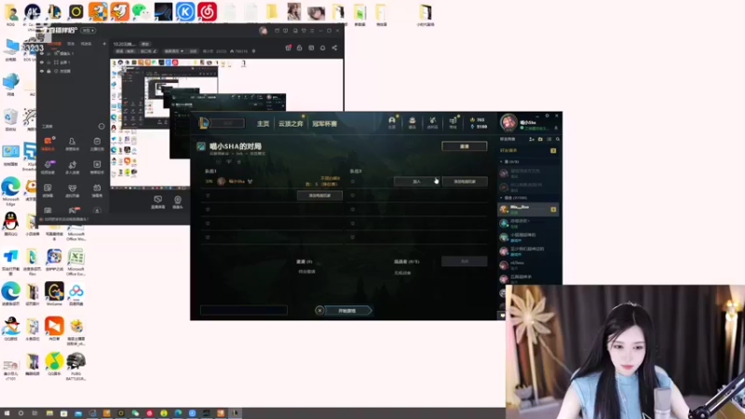Click the camera icon below stream preview

pyautogui.click(x=177, y=202)
